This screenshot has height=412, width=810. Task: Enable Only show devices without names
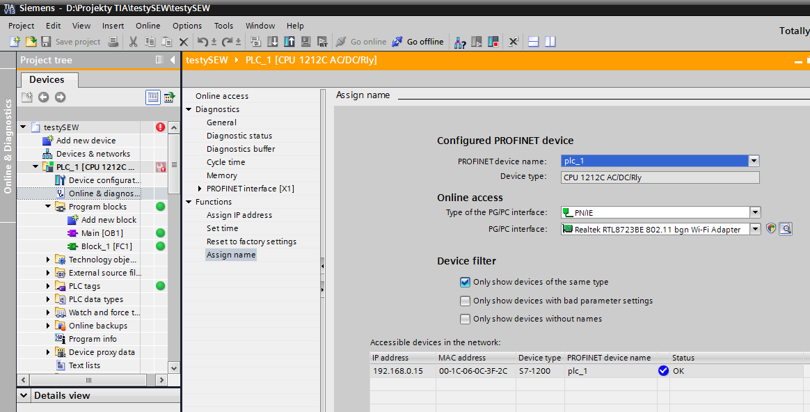(465, 319)
